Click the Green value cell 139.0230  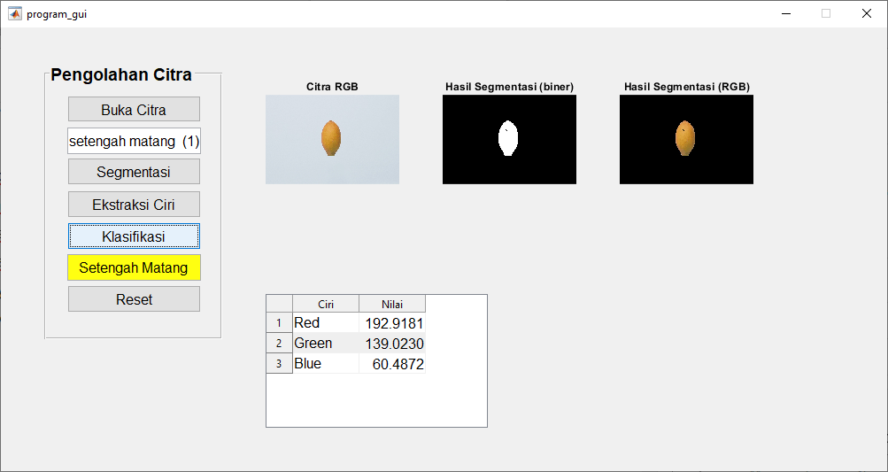point(392,344)
